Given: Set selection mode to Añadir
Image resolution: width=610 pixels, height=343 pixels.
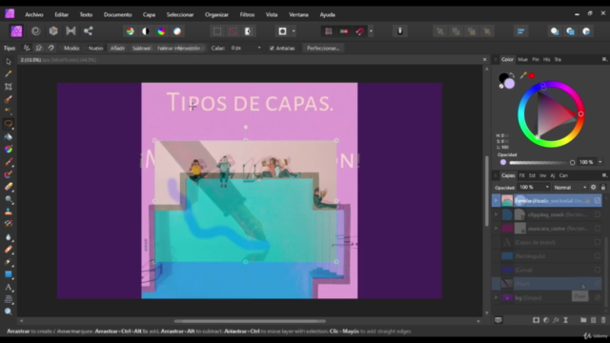Looking at the screenshot, I should [117, 49].
